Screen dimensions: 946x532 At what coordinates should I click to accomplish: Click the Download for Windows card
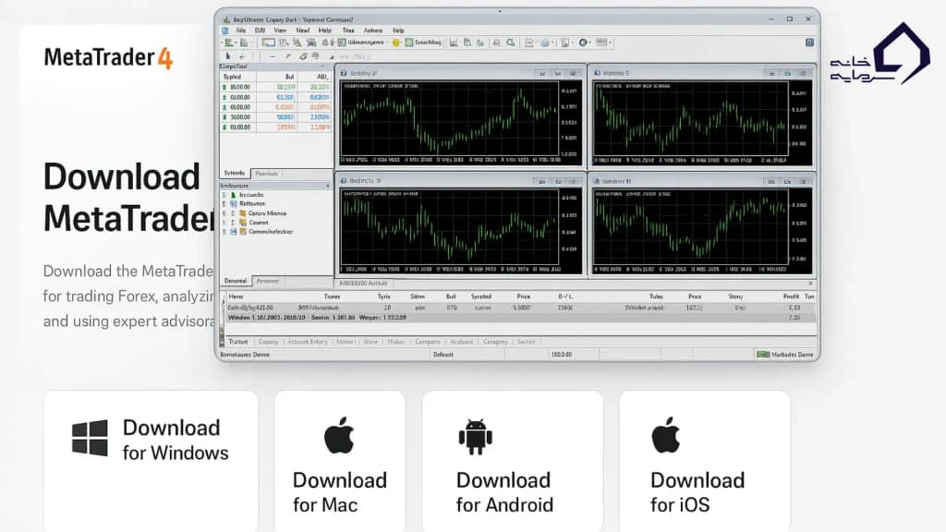(151, 461)
